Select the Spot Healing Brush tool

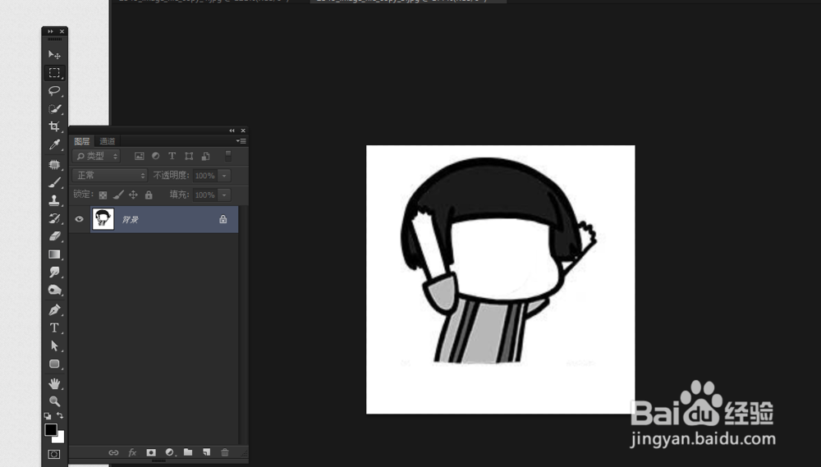pyautogui.click(x=54, y=164)
